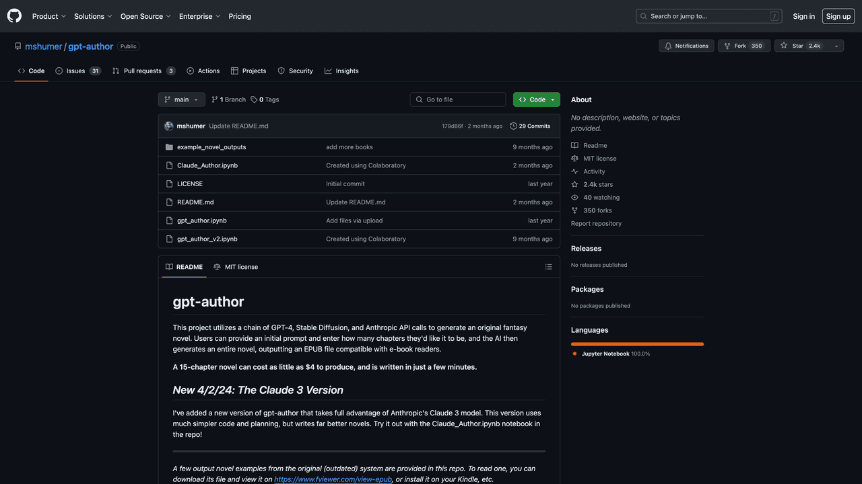Open the Issues tab
Viewport: 862px width, 484px height.
[78, 71]
